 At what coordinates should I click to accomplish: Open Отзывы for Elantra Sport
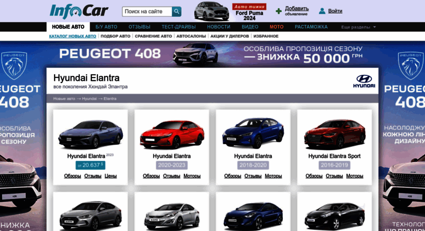pyautogui.click(x=334, y=176)
